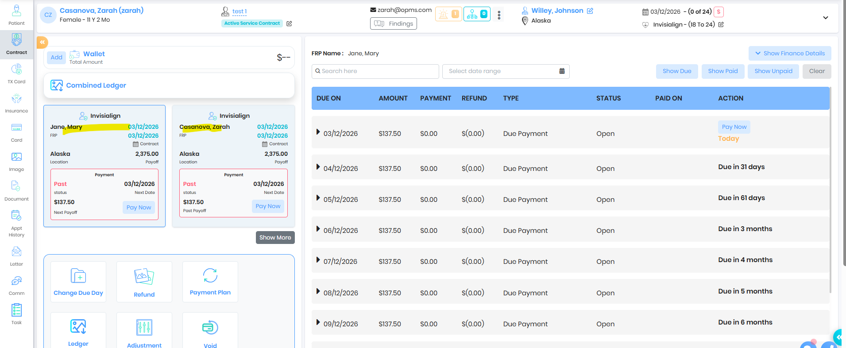Click the Select date range field

coord(506,71)
